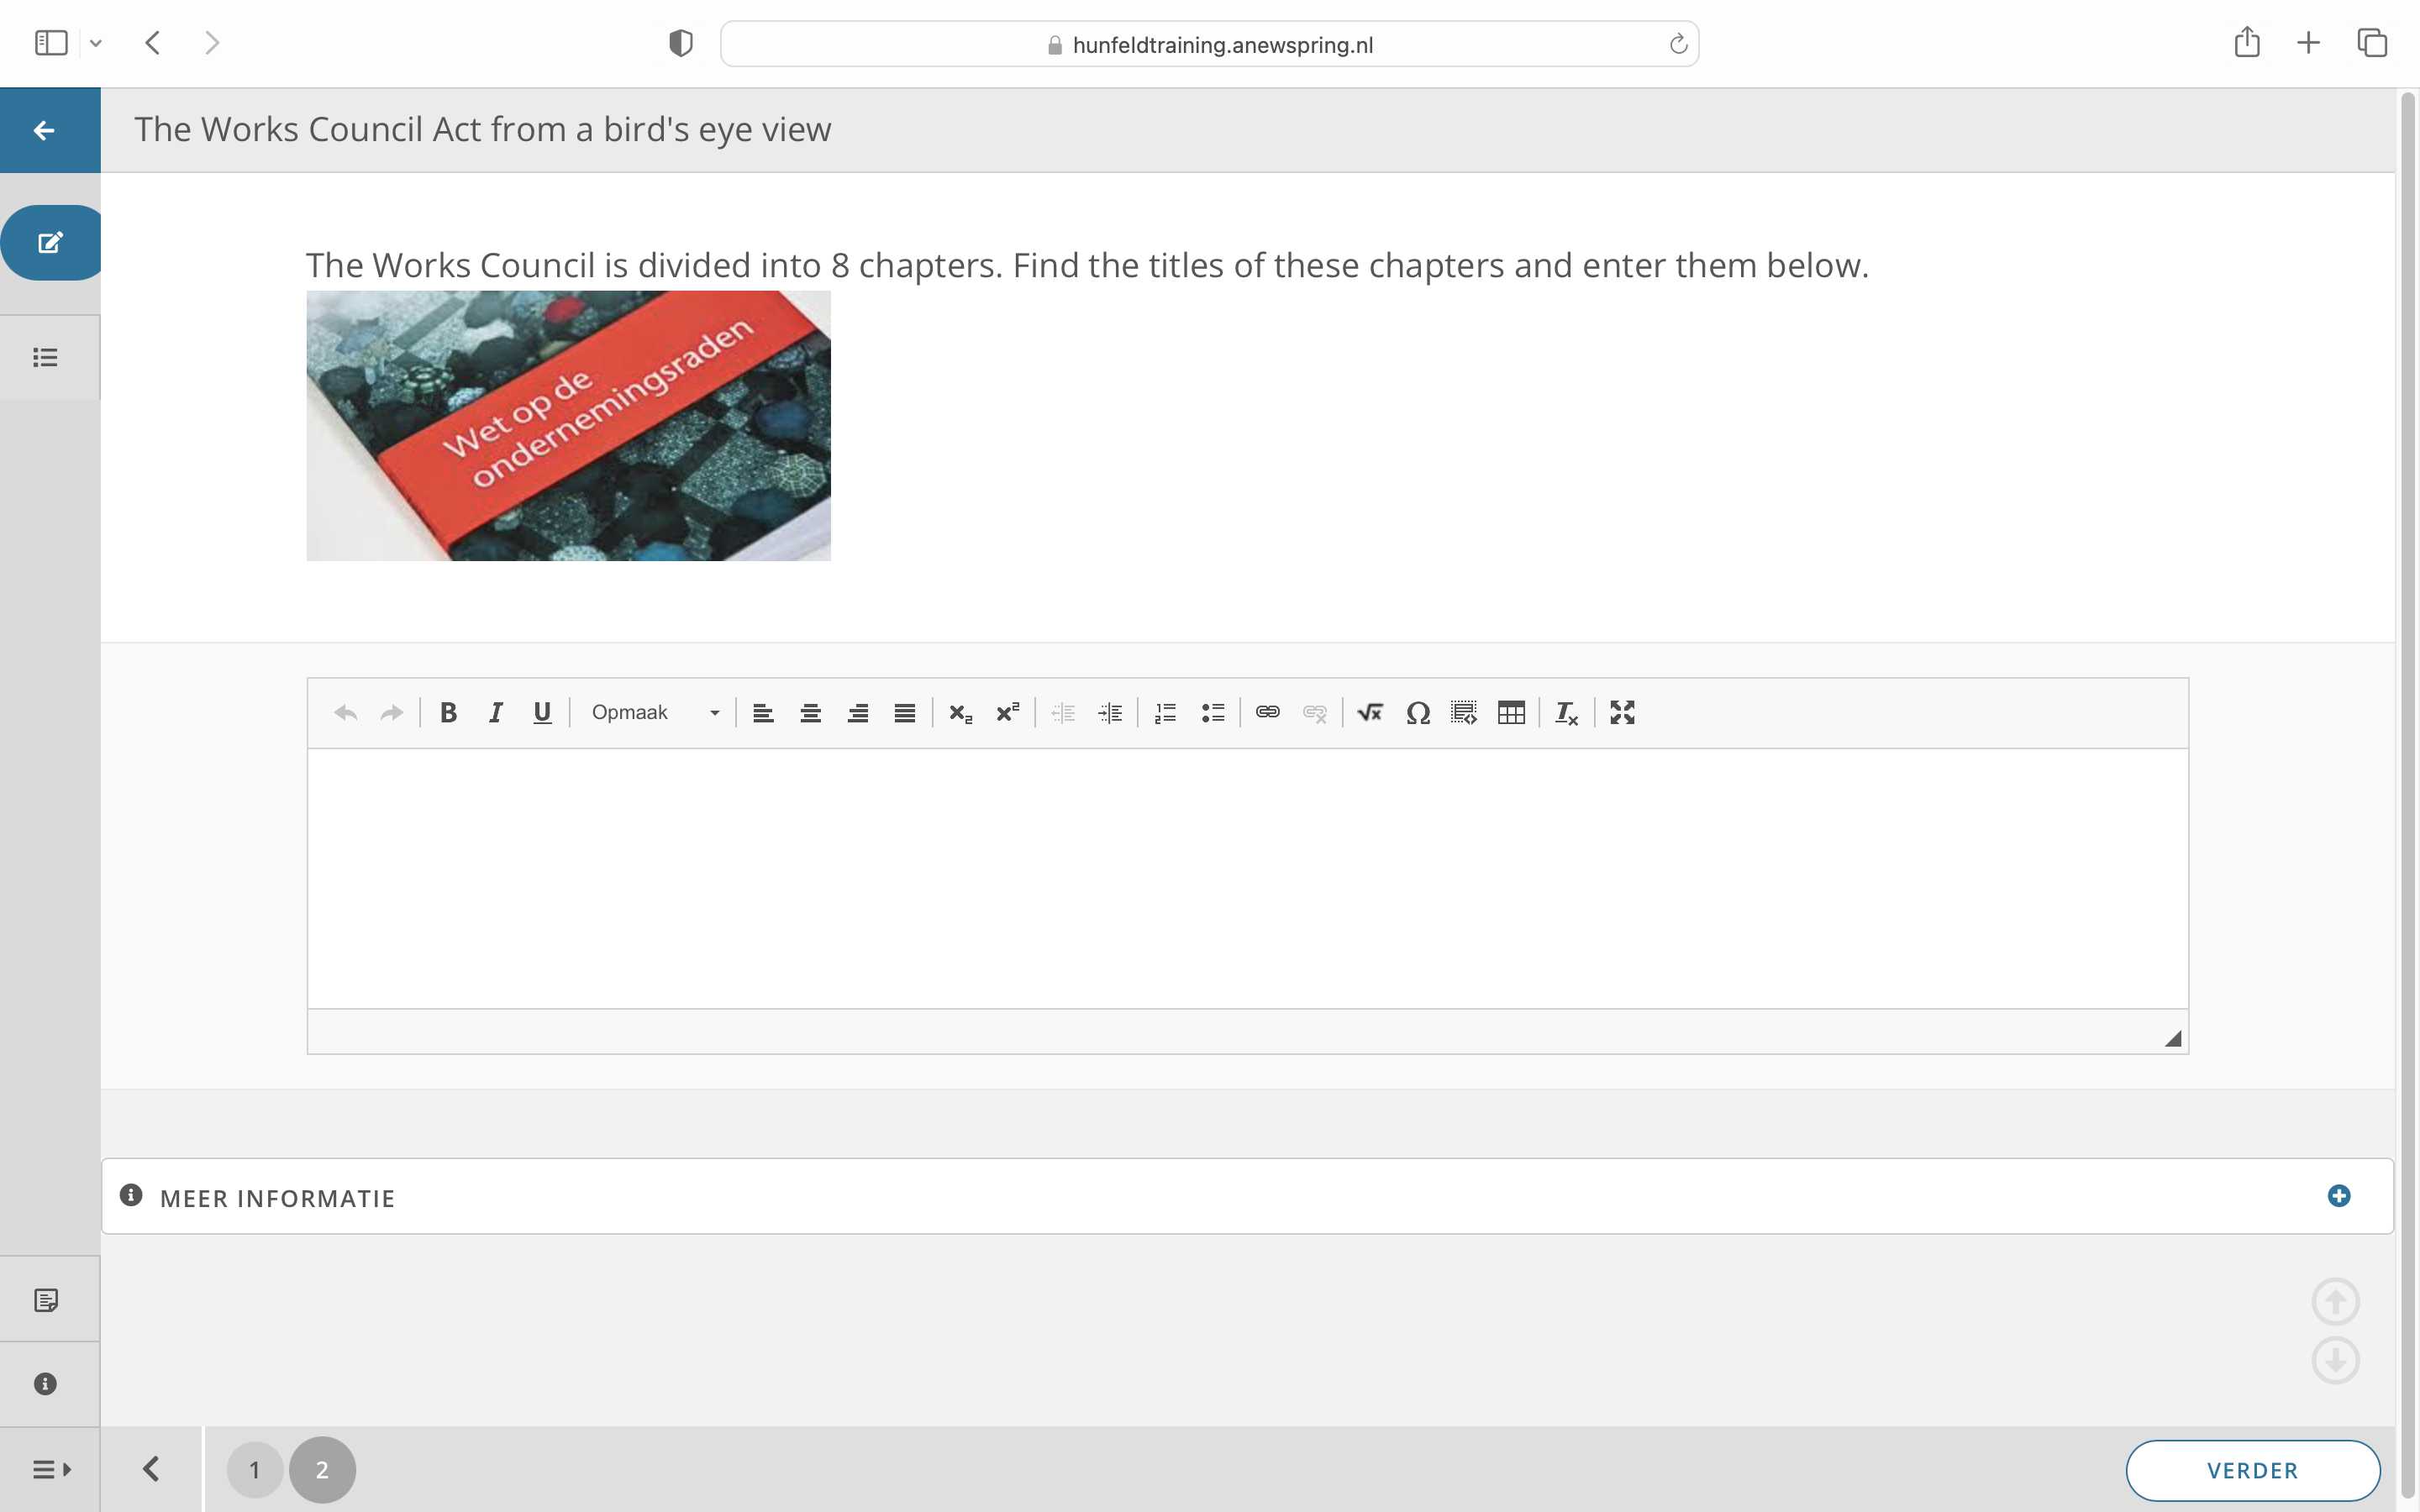Image resolution: width=2420 pixels, height=1512 pixels.
Task: Expand the Meer Informatie section
Action: [x=2338, y=1196]
